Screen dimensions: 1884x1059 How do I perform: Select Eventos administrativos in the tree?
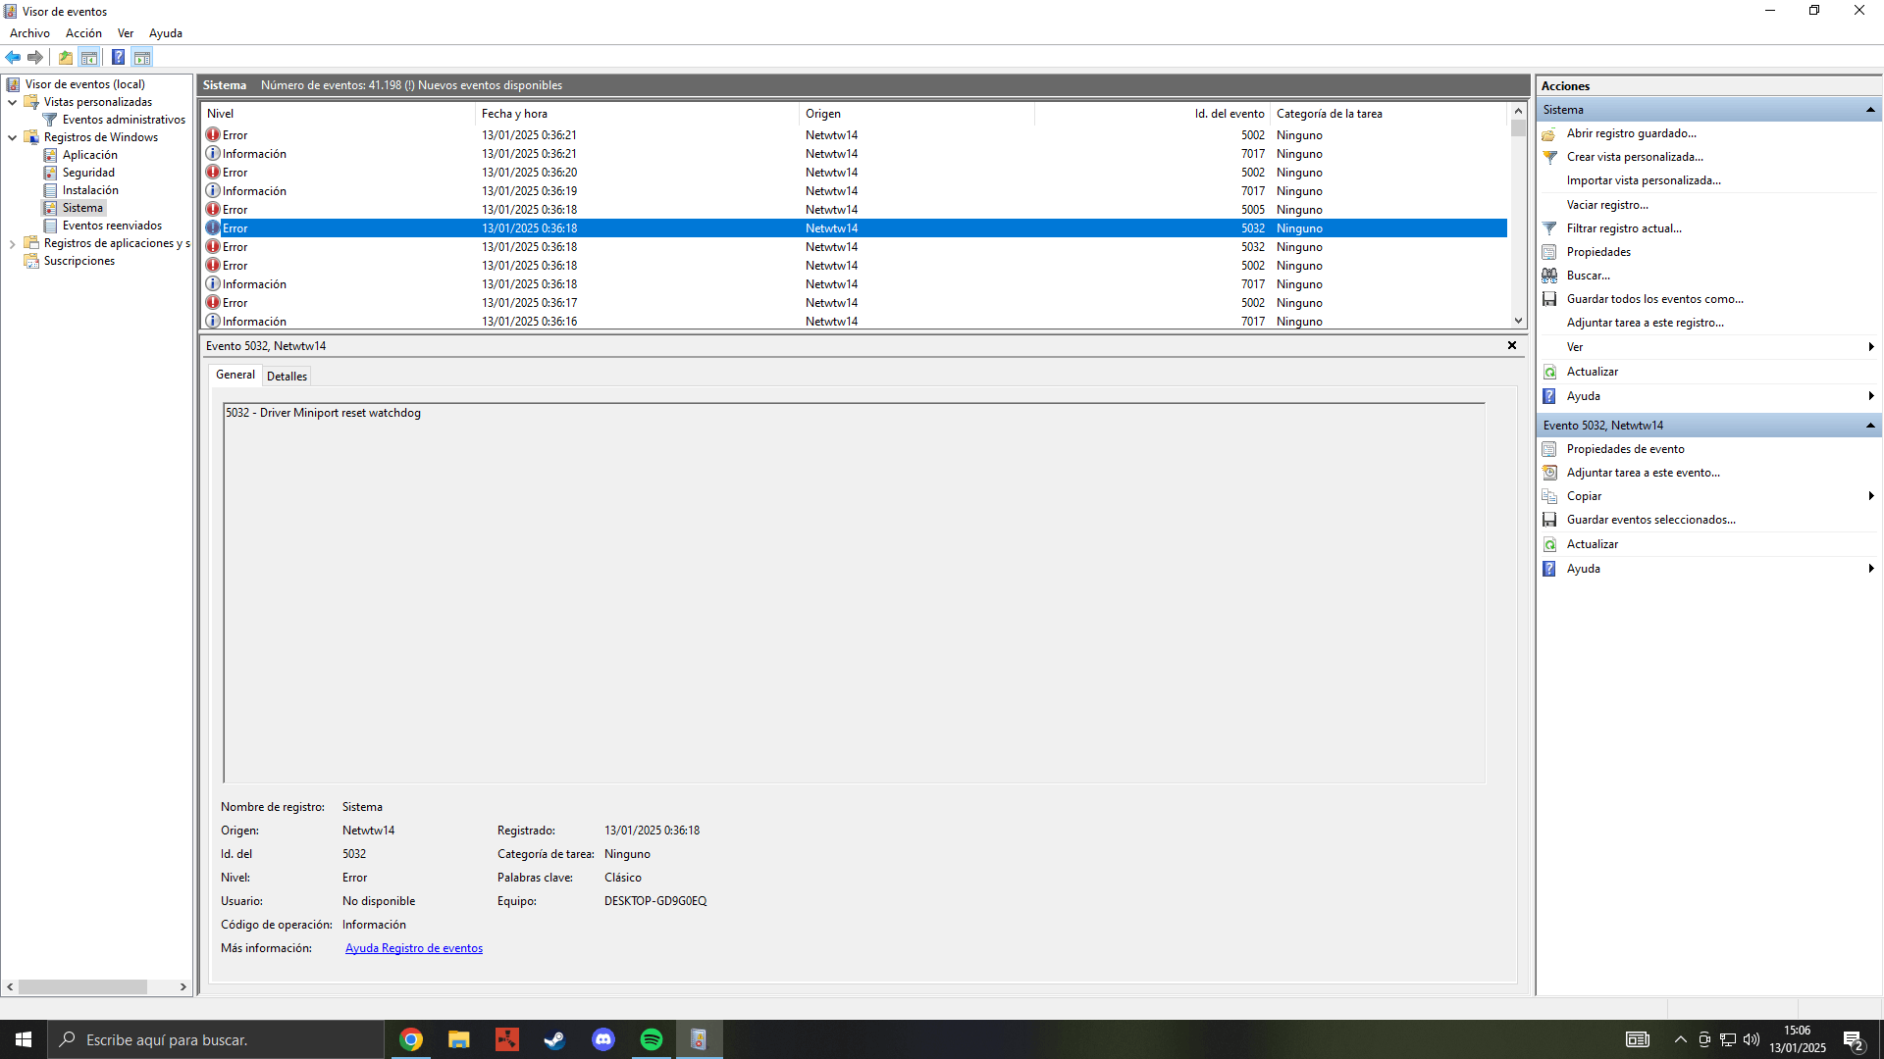pyautogui.click(x=124, y=120)
